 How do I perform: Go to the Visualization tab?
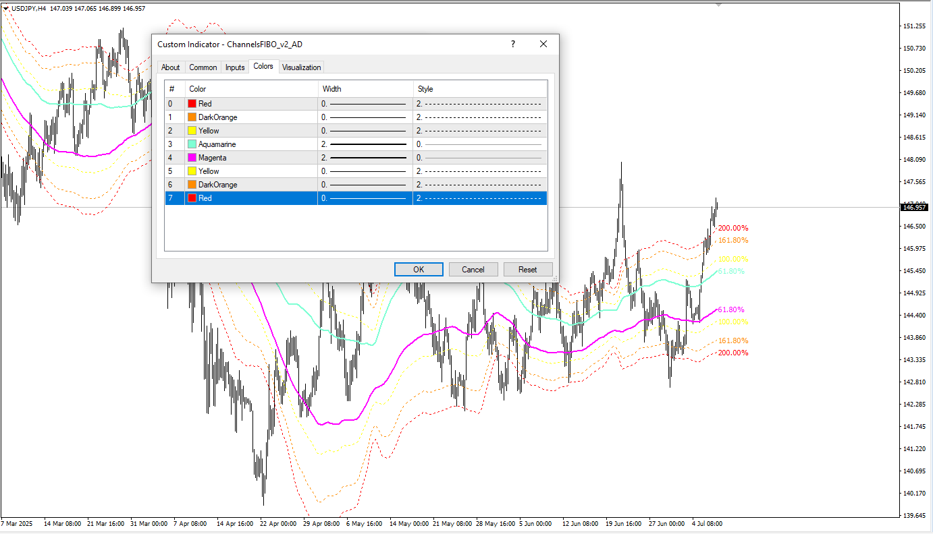302,67
